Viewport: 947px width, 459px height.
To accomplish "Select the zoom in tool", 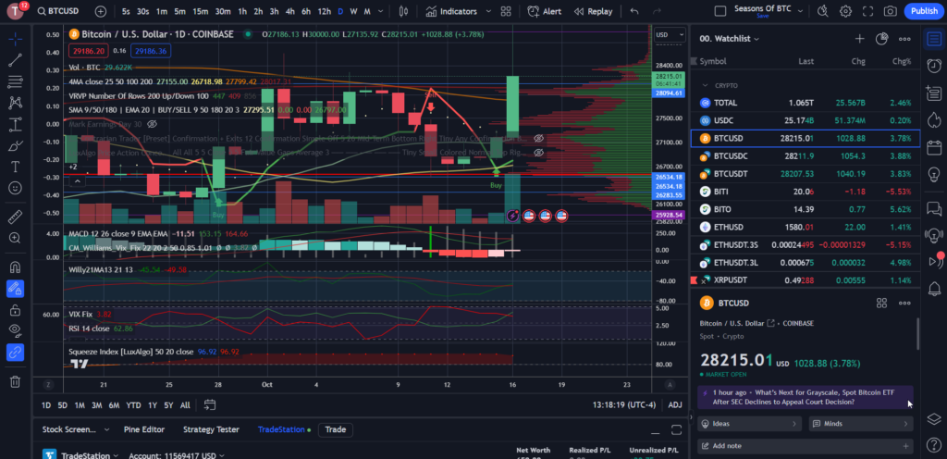I will 16,238.
